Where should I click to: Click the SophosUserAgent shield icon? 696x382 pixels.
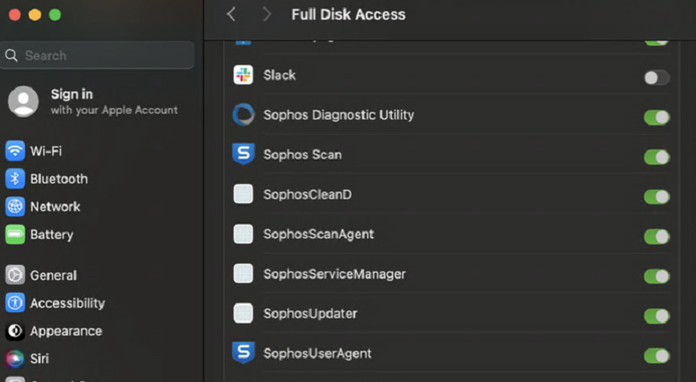tap(243, 353)
